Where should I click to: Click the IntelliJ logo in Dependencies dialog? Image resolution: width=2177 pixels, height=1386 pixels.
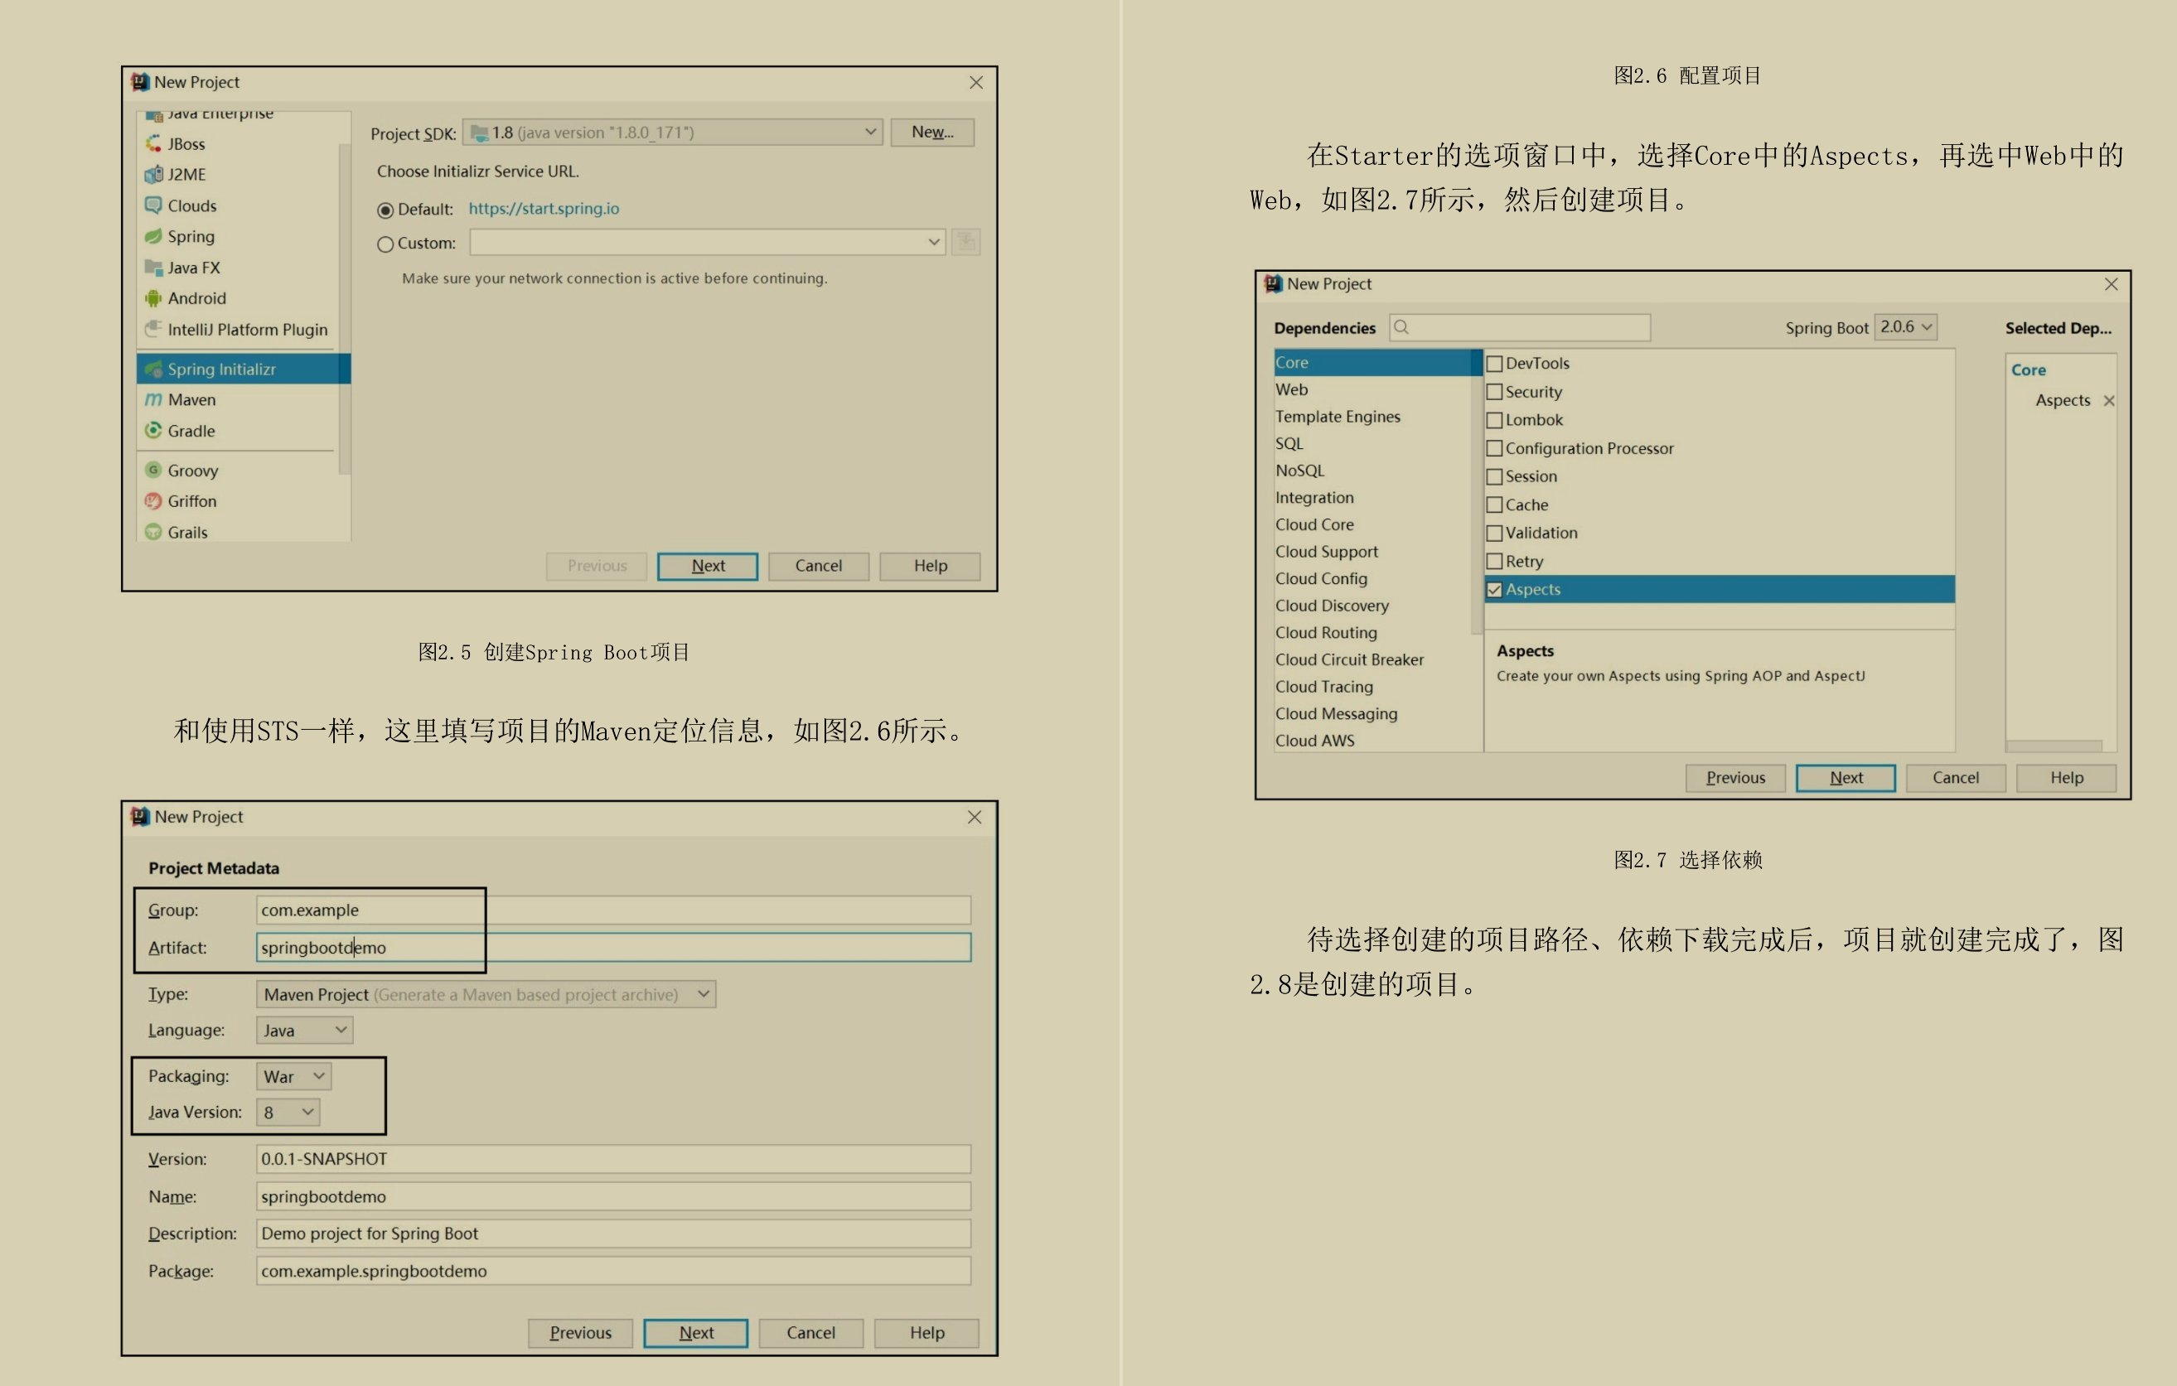(x=1273, y=283)
